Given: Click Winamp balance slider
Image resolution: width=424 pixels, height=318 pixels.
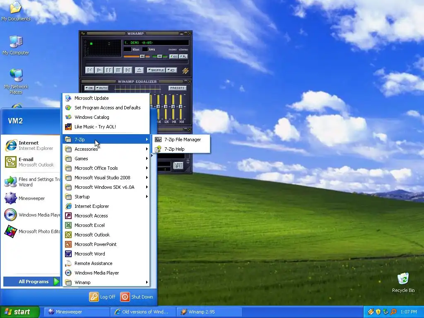Looking at the screenshot, I should (159, 56).
